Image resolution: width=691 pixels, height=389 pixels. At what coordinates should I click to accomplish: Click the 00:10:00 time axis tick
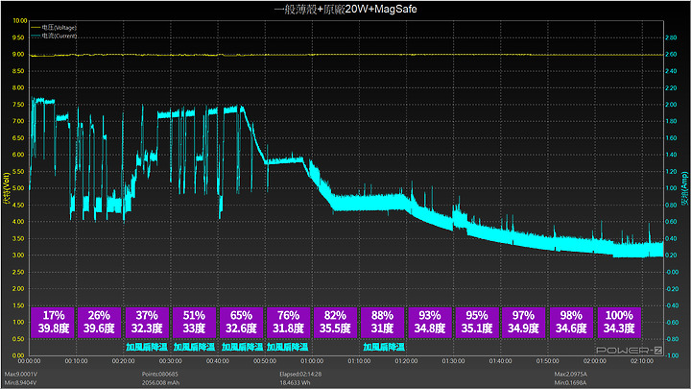tap(76, 361)
